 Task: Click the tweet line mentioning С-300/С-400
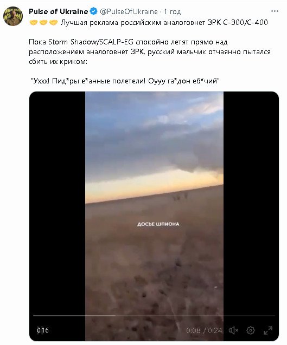click(x=149, y=22)
